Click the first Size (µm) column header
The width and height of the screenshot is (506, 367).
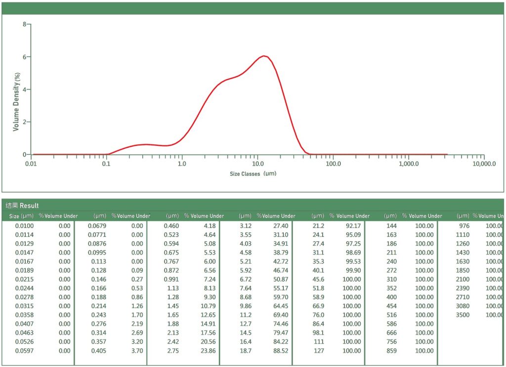pos(21,216)
